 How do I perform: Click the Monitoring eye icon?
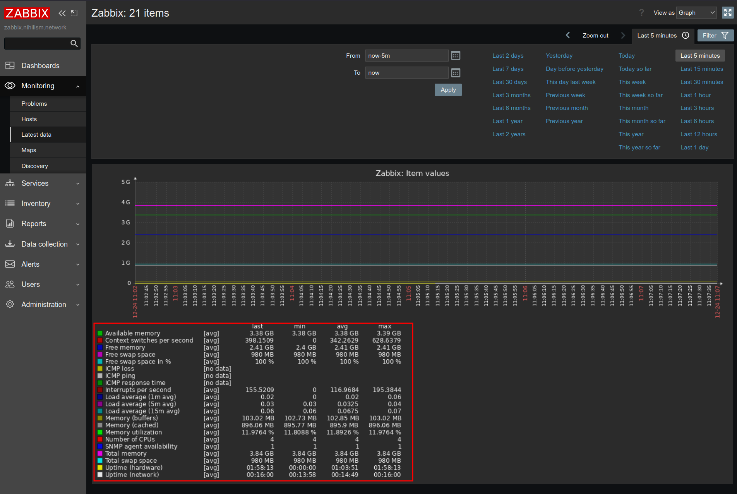point(10,86)
